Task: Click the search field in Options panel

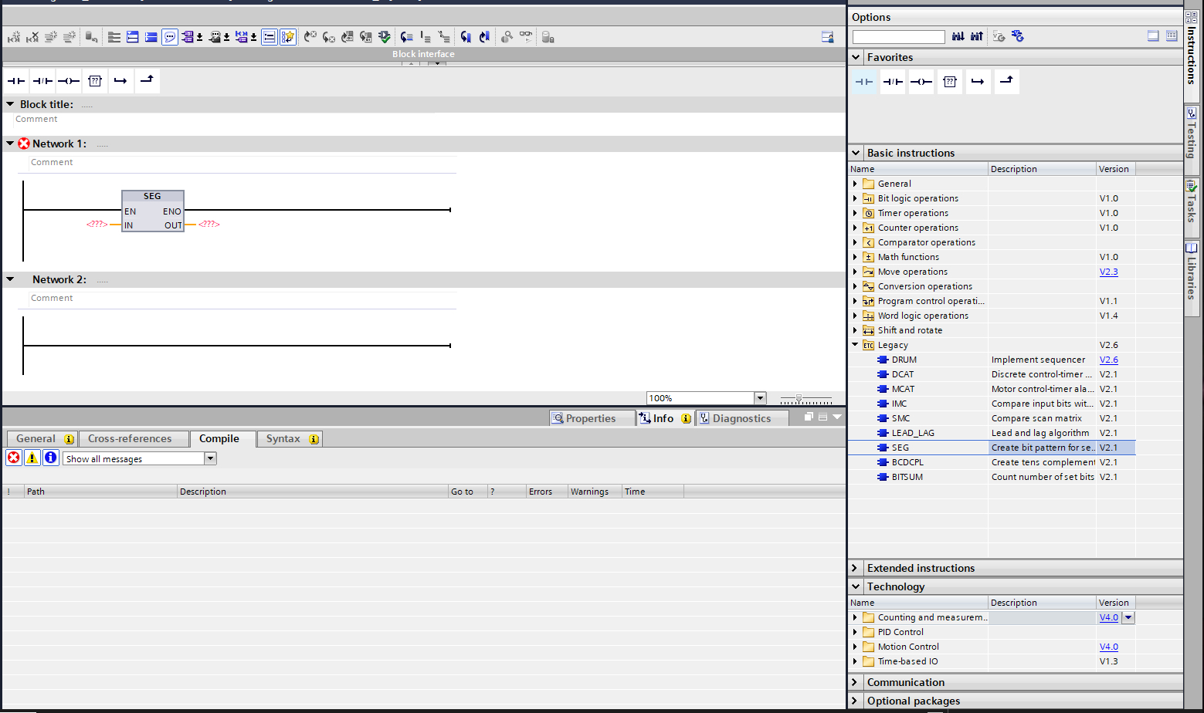Action: tap(898, 37)
